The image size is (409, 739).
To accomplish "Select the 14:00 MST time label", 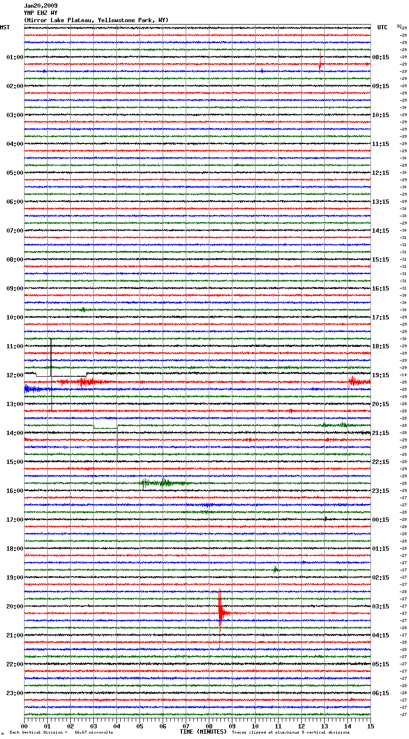I will pos(15,433).
